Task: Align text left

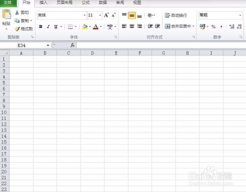Action: pos(124,26)
